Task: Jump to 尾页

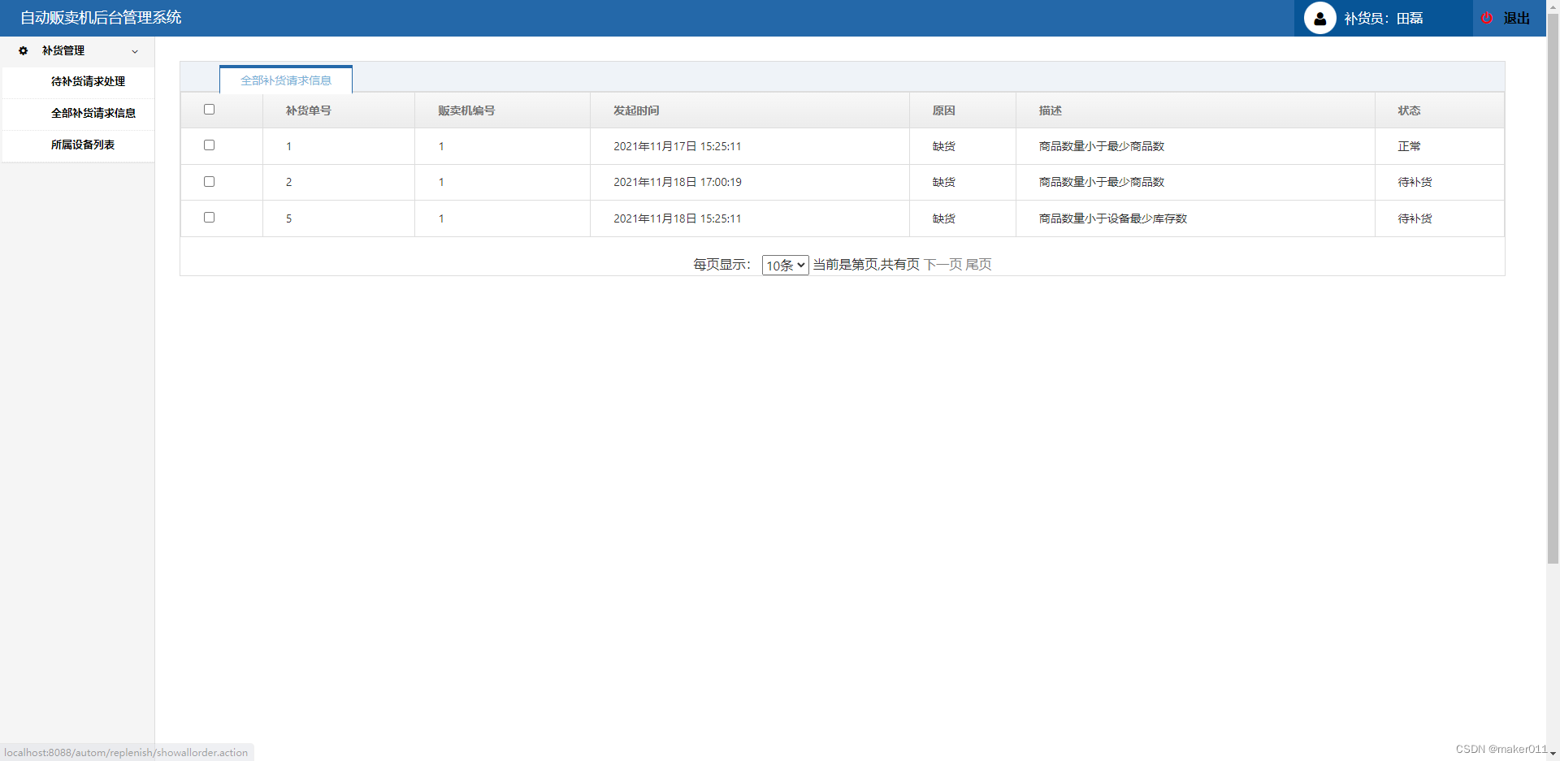Action: [978, 264]
